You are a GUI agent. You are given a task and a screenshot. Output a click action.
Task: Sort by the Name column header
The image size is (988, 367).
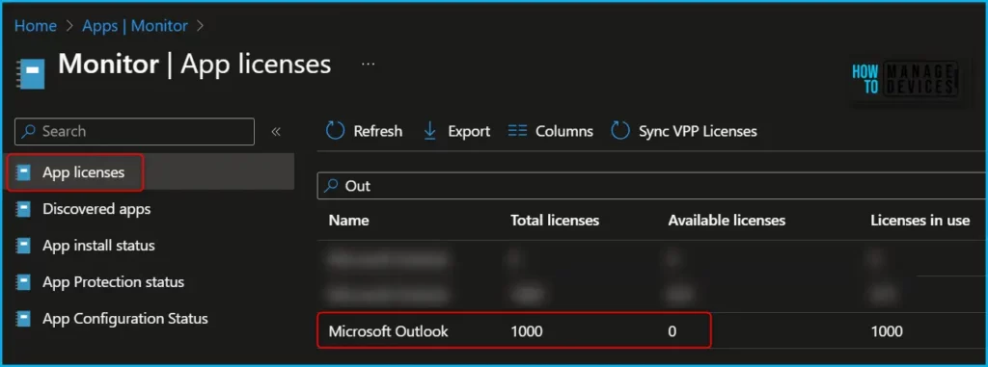click(348, 221)
